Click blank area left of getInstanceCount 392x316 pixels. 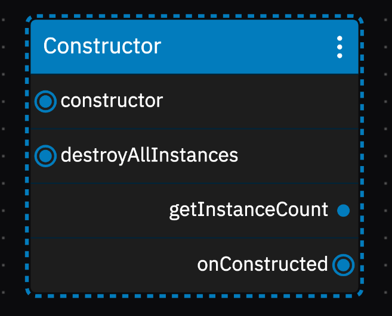(99, 211)
